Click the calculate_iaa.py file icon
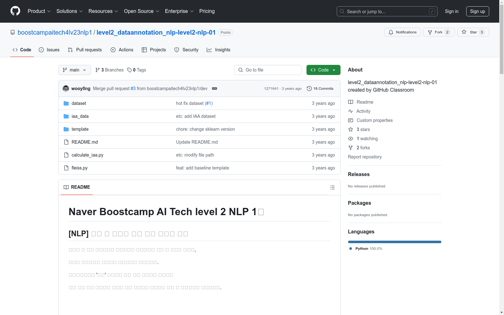Viewport: 504px width, 315px height. click(x=66, y=155)
